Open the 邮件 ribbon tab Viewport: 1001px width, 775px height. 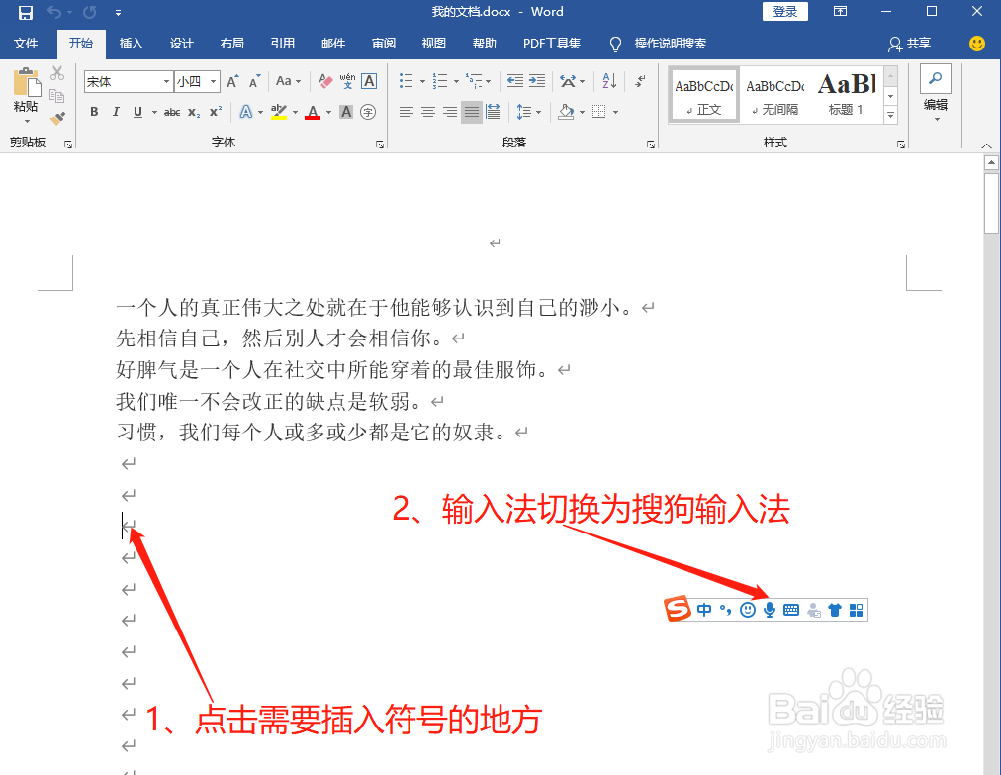click(332, 43)
